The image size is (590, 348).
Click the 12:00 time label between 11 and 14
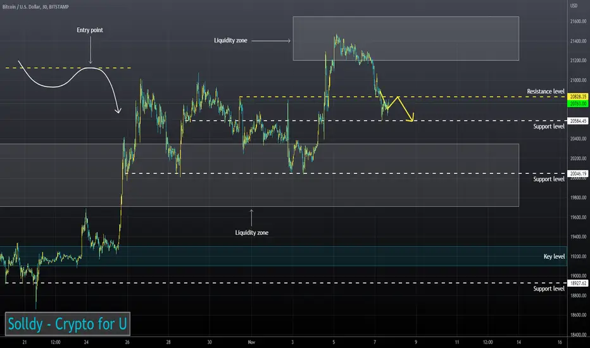pyautogui.click(x=487, y=342)
